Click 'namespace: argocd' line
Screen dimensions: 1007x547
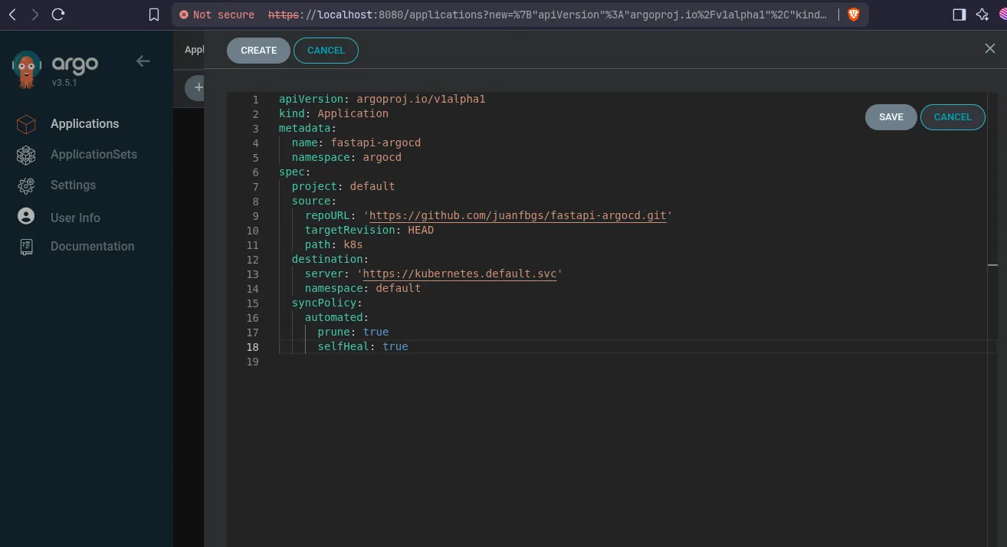pyautogui.click(x=346, y=158)
